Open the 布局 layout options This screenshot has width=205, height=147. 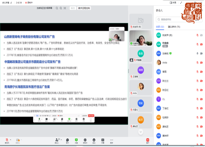[x=173, y=3]
